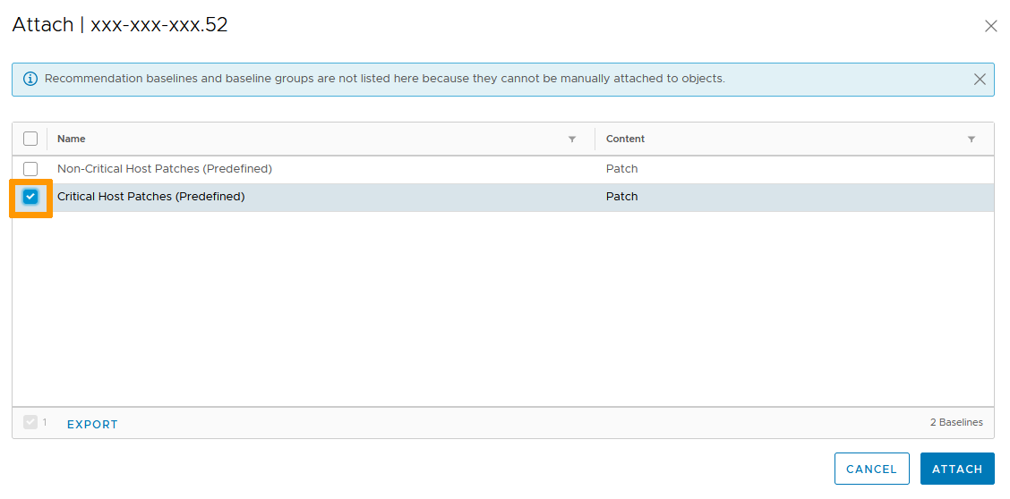Export the baseline list

point(92,424)
